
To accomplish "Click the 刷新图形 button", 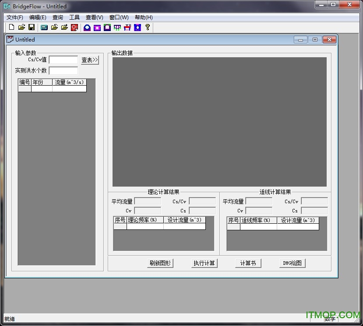I will (160, 263).
